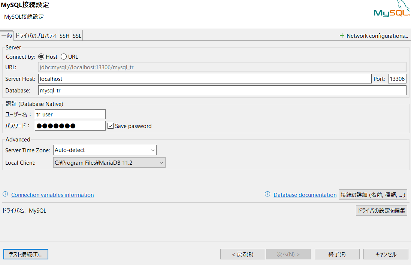Click the info icon beside Connection variables information

coord(5,194)
